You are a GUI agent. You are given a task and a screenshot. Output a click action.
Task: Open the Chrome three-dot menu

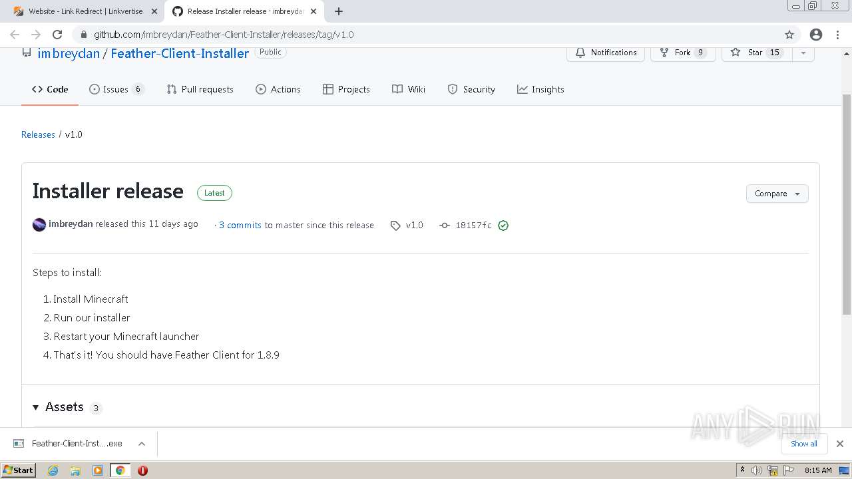point(837,35)
